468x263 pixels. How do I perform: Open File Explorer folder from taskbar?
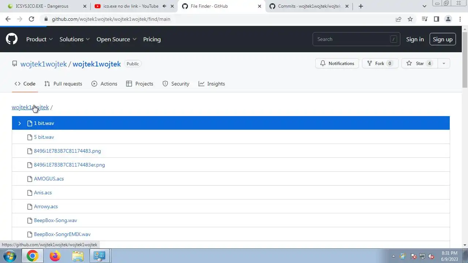78,256
